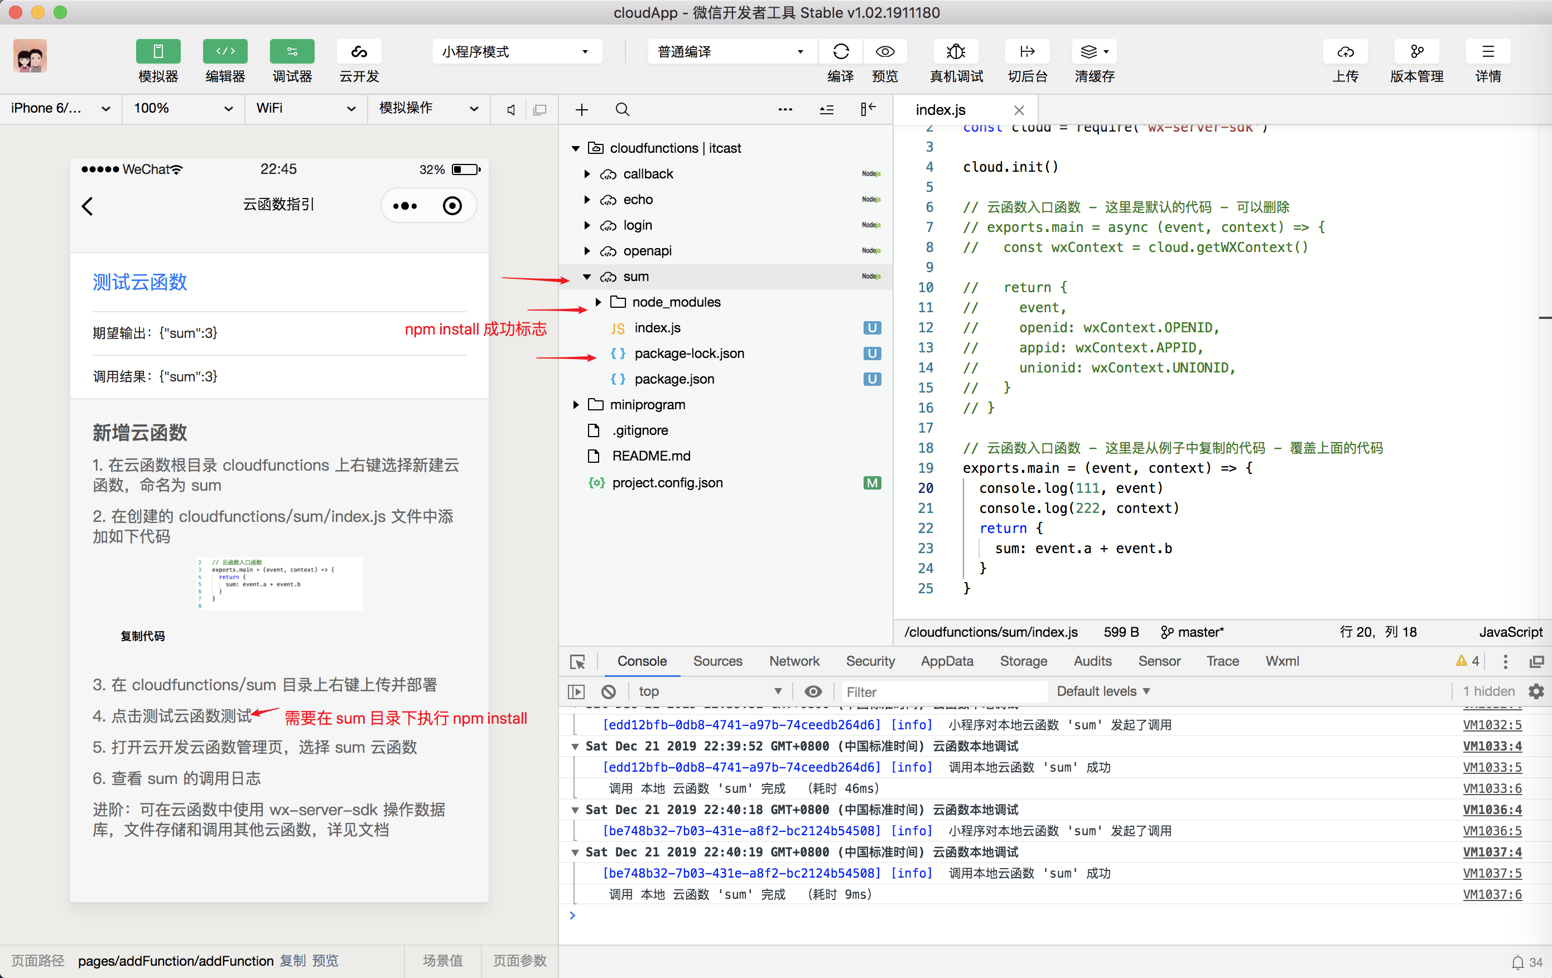
Task: Click the 预览 preview eye icon
Action: 885,51
